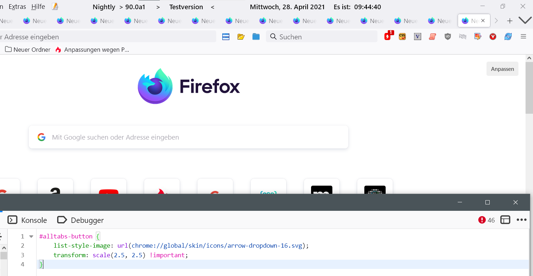
Task: Click the blue striped list icon in navigation bar
Action: click(226, 36)
